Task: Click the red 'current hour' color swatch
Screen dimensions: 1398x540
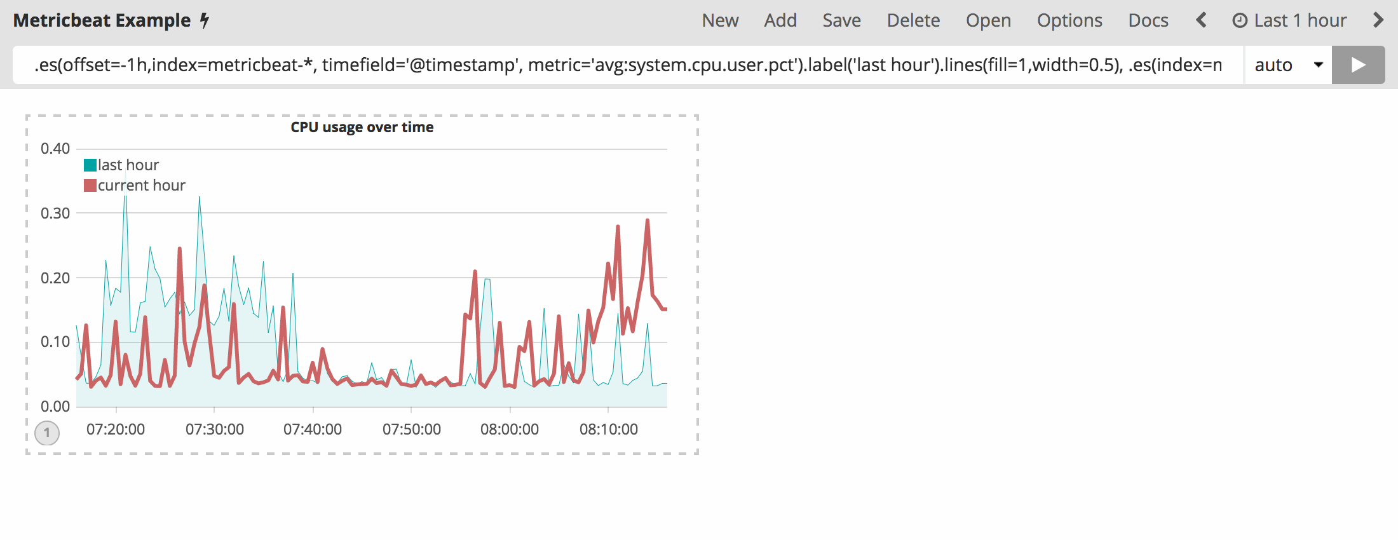Action: [x=90, y=186]
